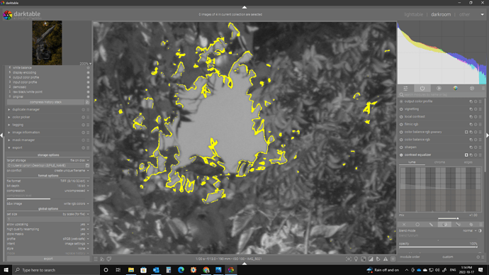Viewport: 489px width, 275px height.
Task: Toggle the vignetting module on or off
Action: tap(401, 109)
